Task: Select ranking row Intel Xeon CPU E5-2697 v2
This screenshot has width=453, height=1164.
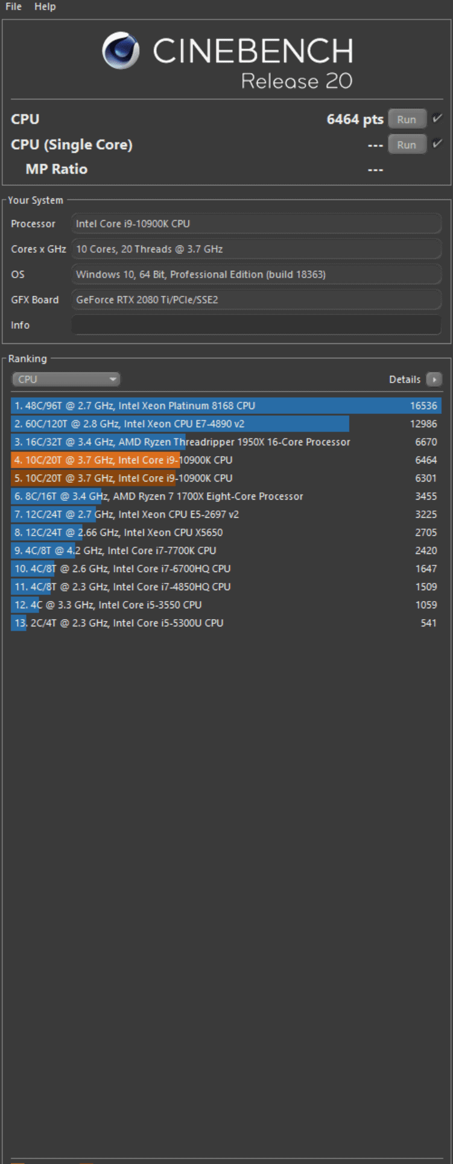Action: pos(226,514)
